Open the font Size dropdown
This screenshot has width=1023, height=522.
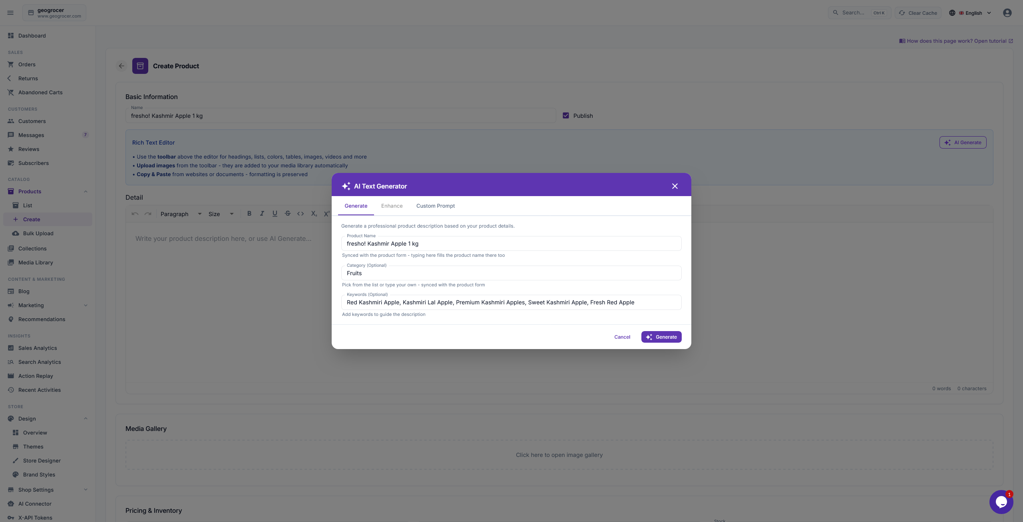(221, 214)
